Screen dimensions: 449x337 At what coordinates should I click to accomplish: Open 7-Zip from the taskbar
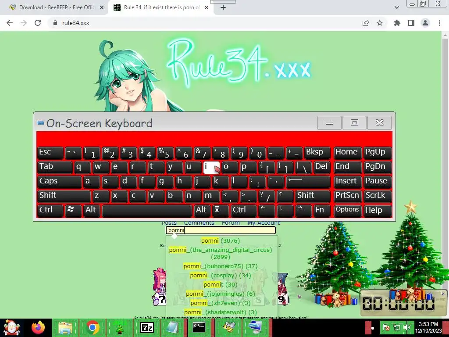tap(146, 328)
